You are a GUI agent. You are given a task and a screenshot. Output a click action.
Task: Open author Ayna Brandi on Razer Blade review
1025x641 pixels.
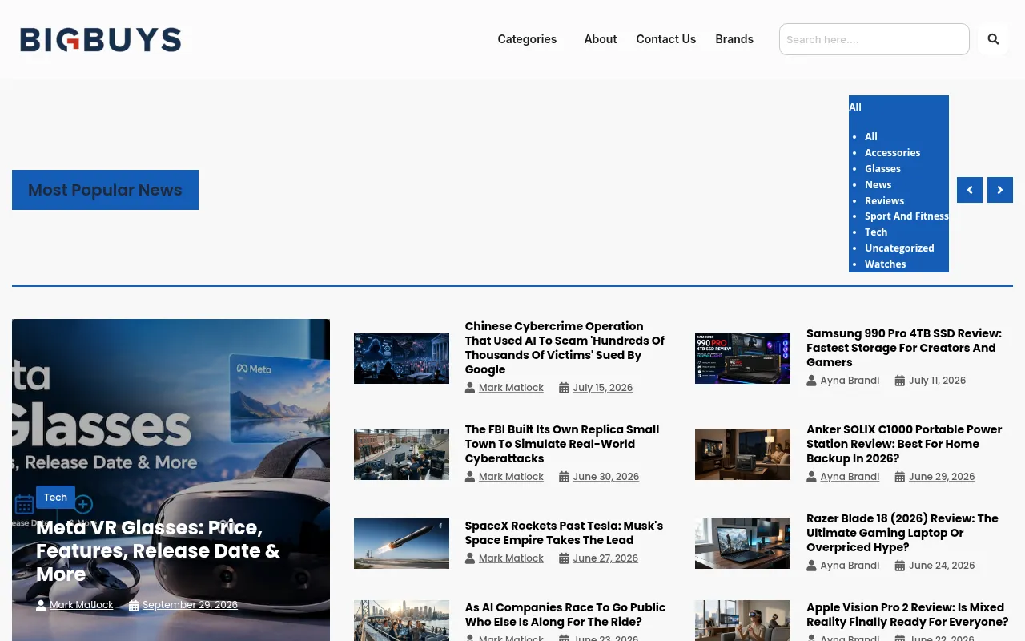850,566
